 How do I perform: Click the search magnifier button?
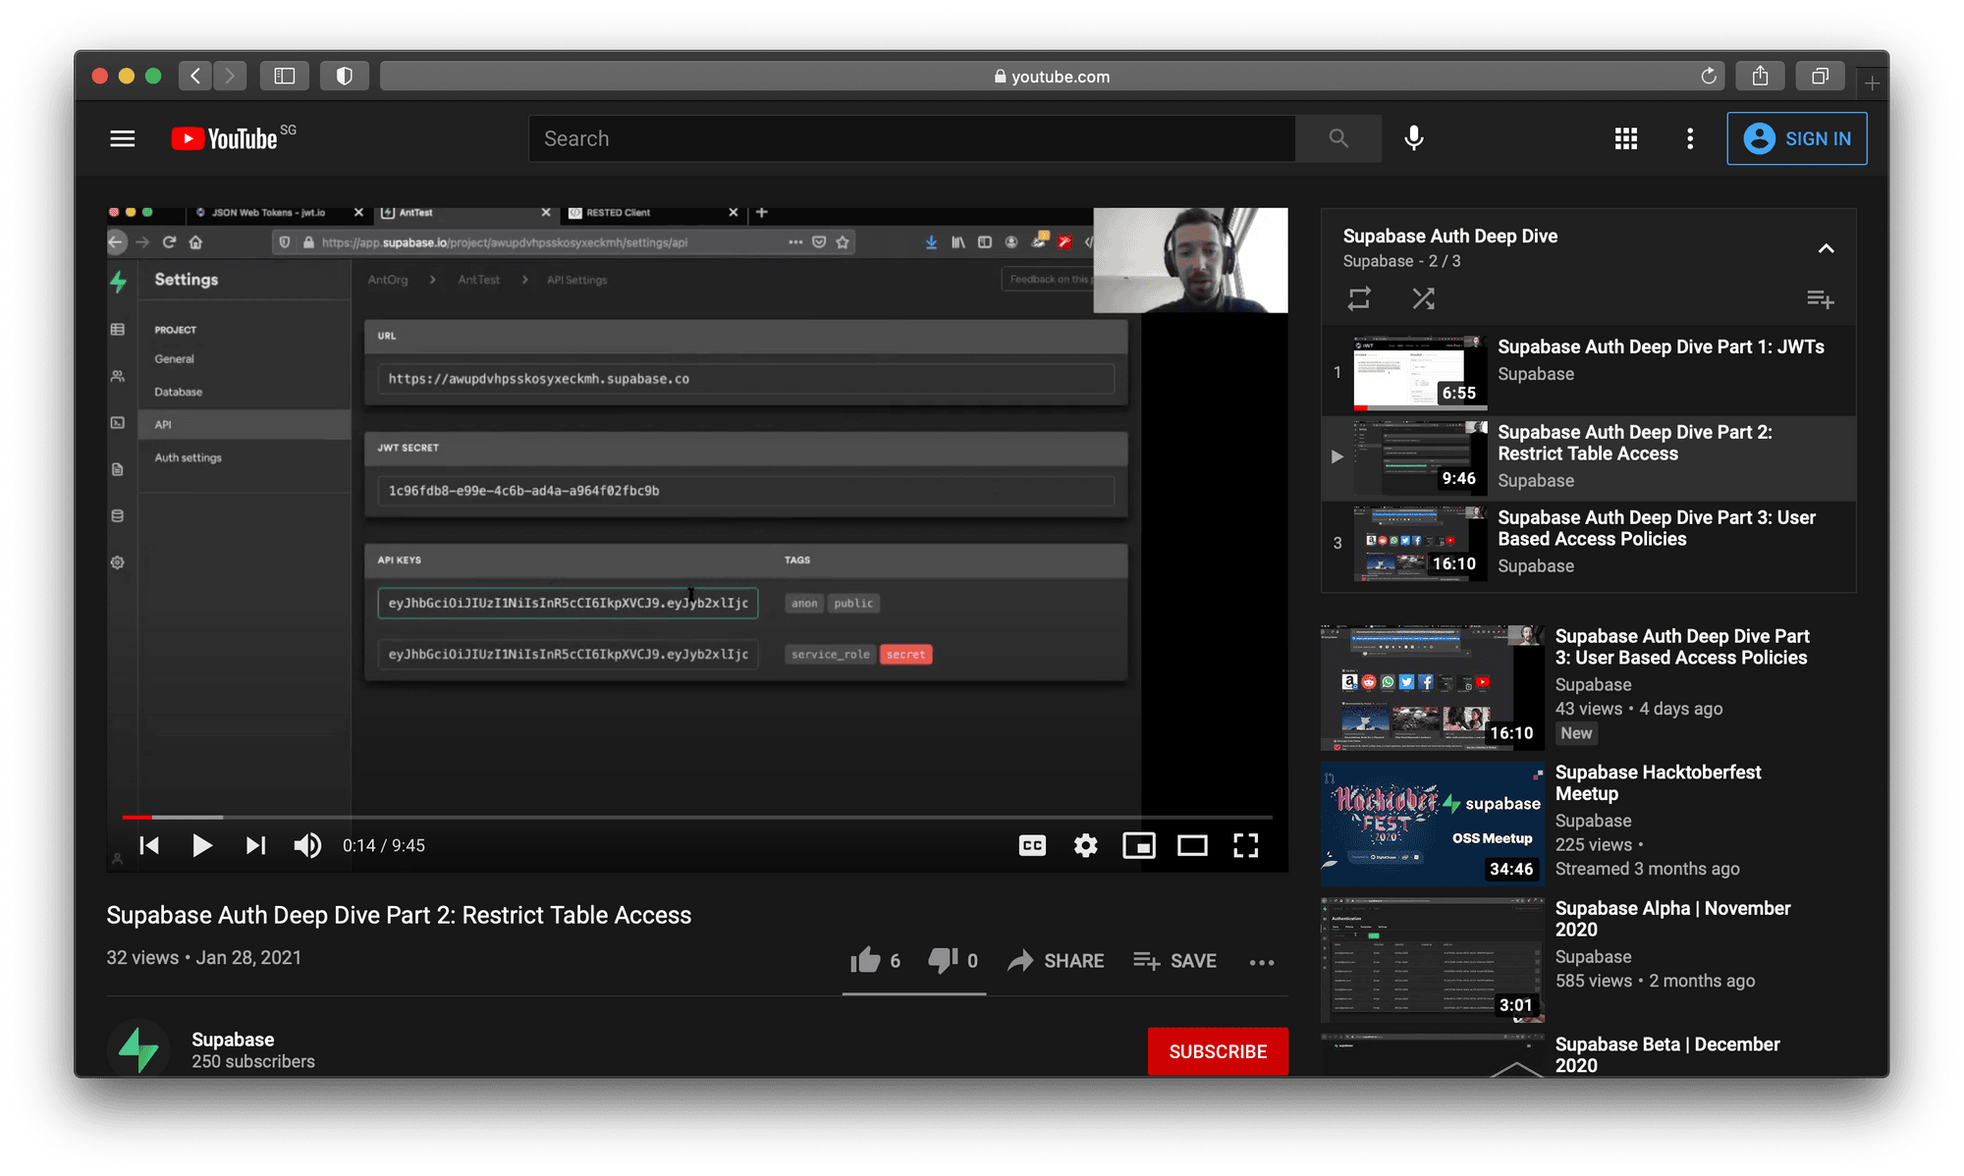coord(1338,138)
